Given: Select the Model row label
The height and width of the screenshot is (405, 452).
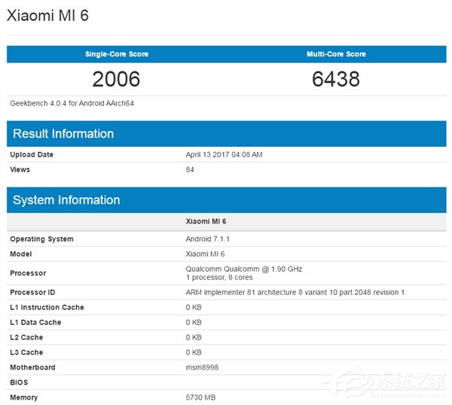Looking at the screenshot, I should click(x=21, y=254).
